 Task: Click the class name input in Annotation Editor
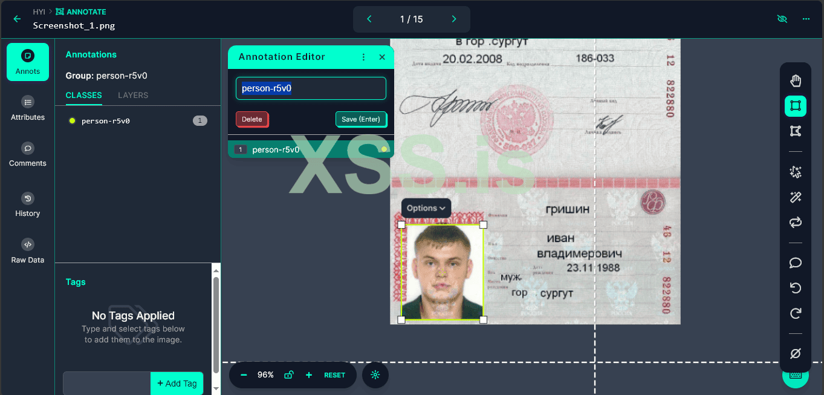311,88
